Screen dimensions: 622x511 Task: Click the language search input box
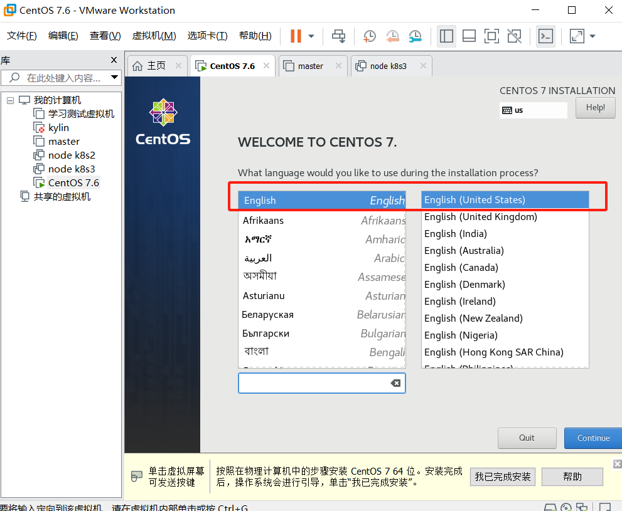pos(322,383)
